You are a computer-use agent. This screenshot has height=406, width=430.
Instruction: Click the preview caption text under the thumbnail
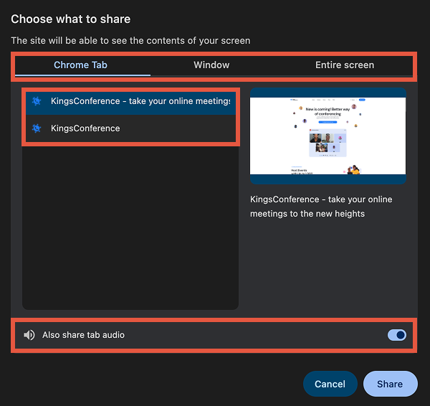(x=321, y=207)
